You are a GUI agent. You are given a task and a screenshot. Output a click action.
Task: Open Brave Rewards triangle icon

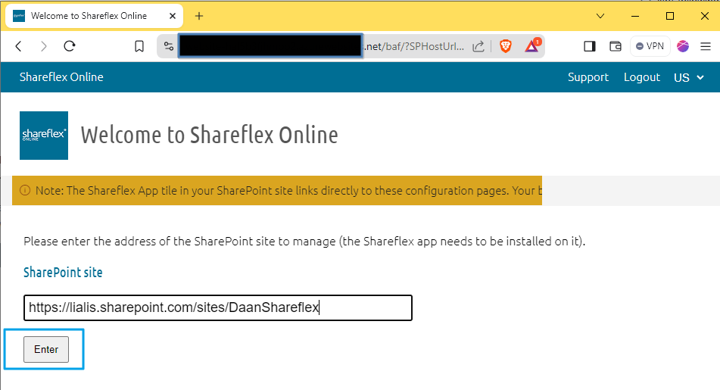(532, 45)
